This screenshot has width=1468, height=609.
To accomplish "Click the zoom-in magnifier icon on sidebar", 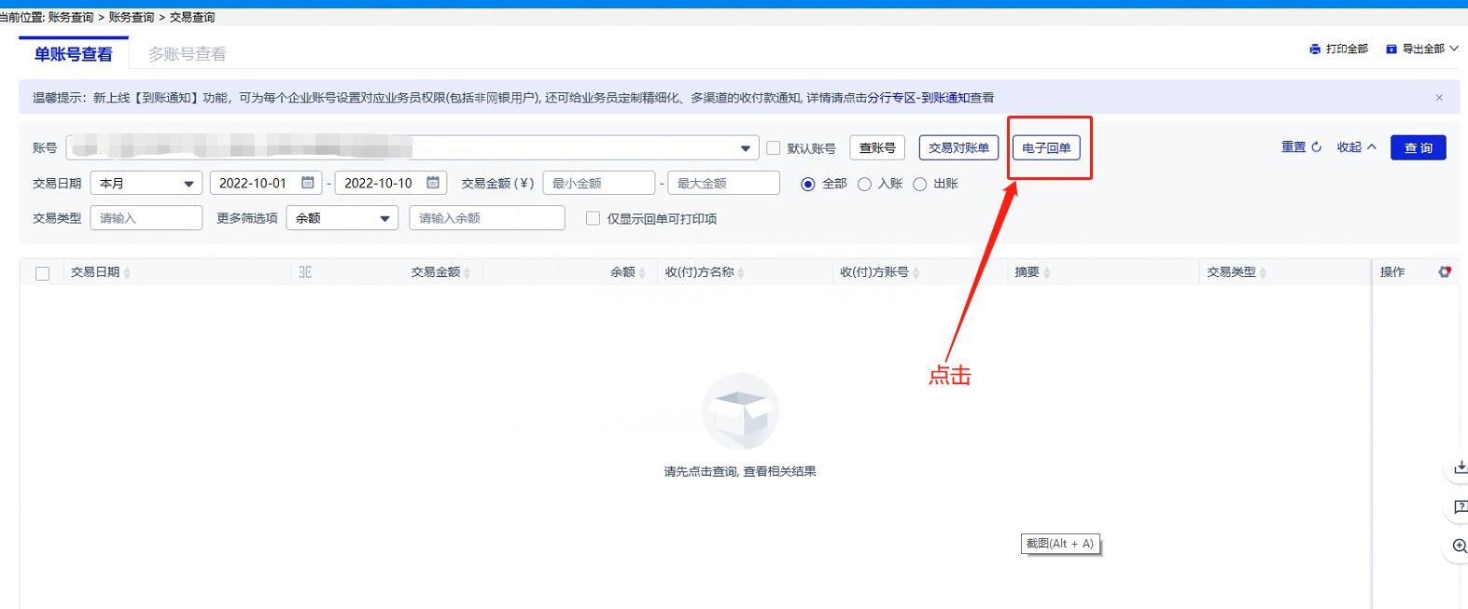I will click(1461, 547).
